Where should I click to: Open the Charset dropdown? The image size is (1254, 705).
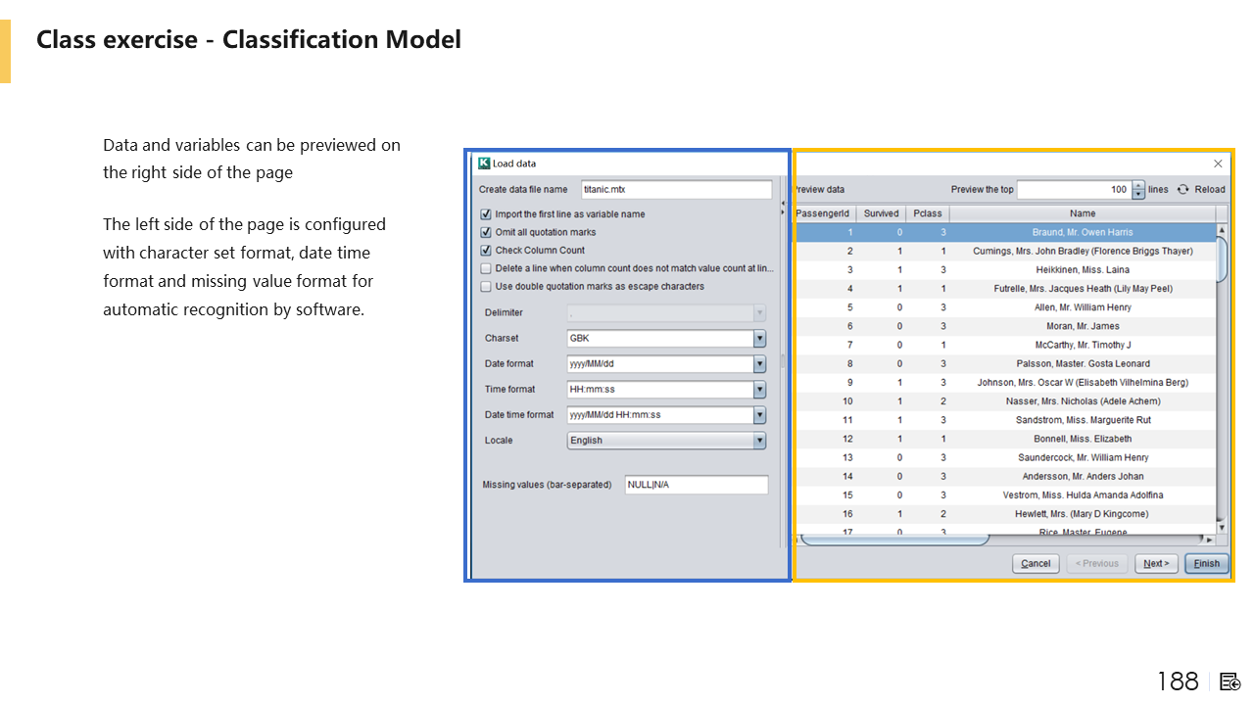click(x=759, y=339)
